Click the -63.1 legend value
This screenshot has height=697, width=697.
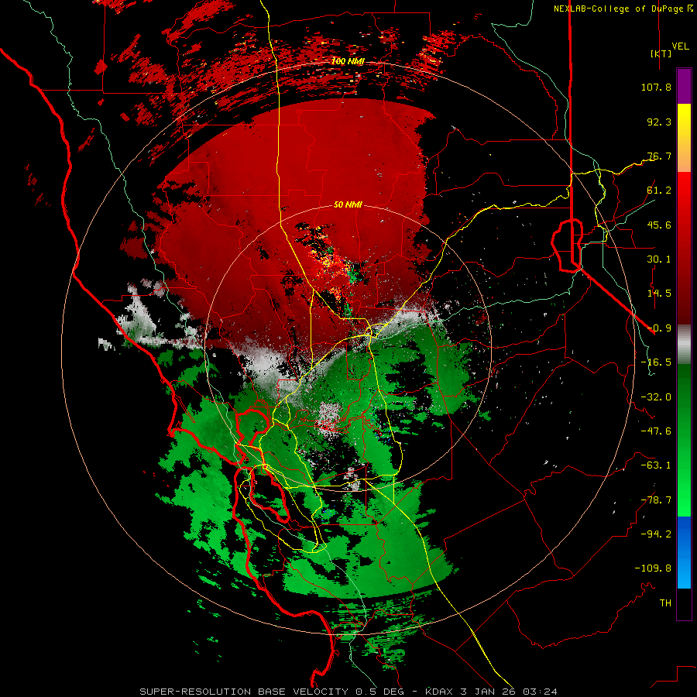656,465
